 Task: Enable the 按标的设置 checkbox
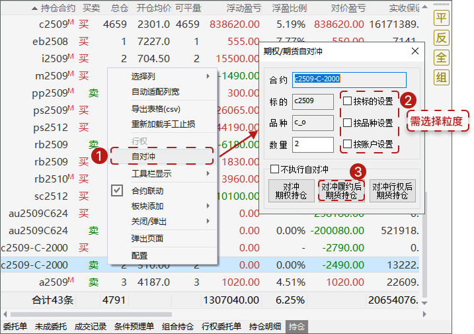click(x=348, y=102)
